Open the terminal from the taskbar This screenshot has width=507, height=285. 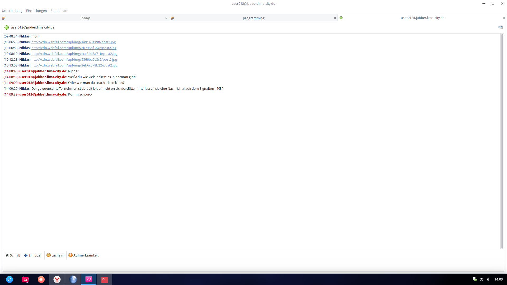pyautogui.click(x=105, y=279)
